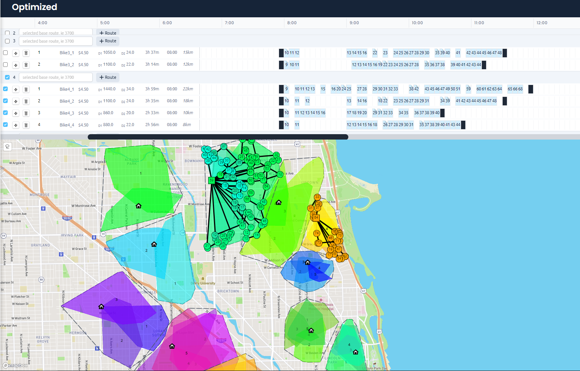Click the home icon in the purple zone

tap(101, 306)
